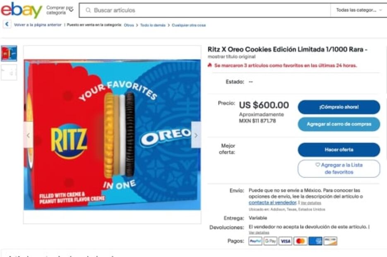Image resolution: width=387 pixels, height=257 pixels.
Task: Click the back arrow icon beside Volver
Action: 7,25
